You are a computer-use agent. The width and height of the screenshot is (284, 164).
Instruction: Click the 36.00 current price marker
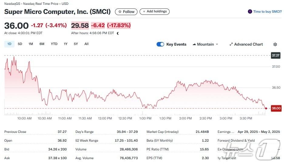point(276,108)
